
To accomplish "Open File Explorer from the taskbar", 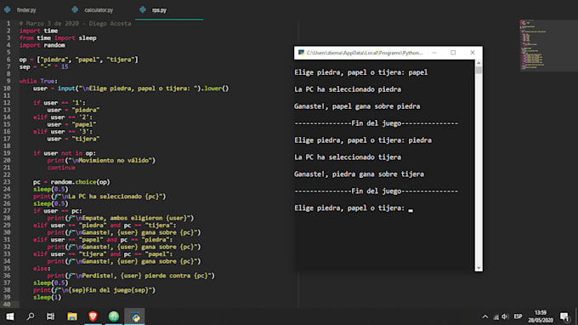I will tap(72, 316).
